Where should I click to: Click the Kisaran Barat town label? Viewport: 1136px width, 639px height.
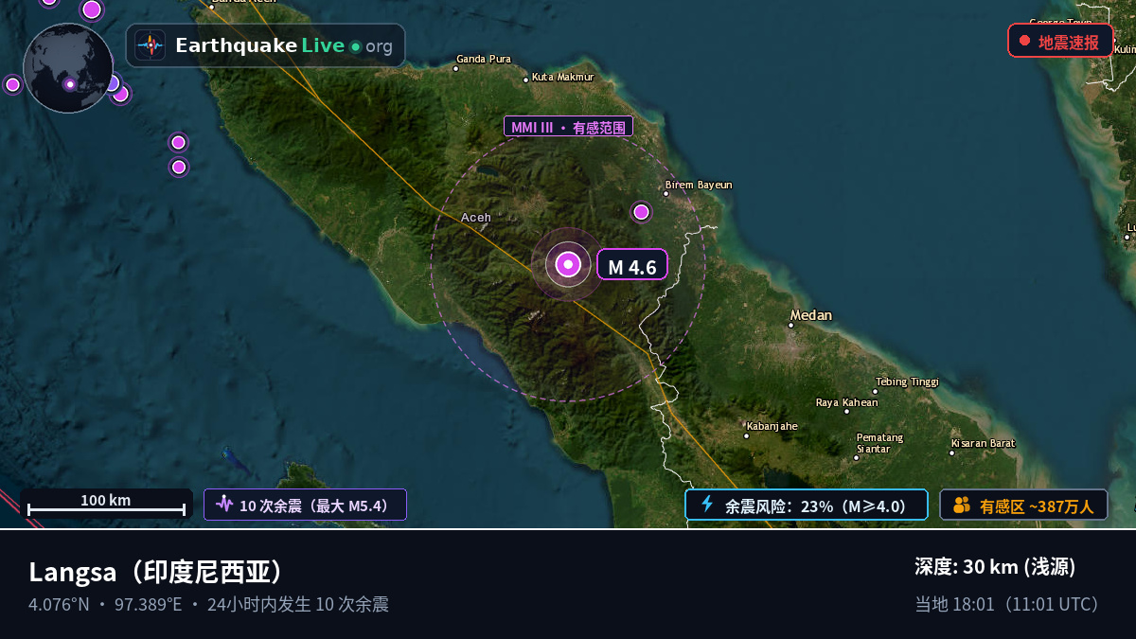[983, 444]
